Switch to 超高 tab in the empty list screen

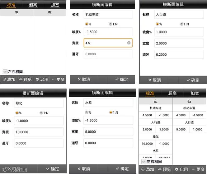click(33, 5)
